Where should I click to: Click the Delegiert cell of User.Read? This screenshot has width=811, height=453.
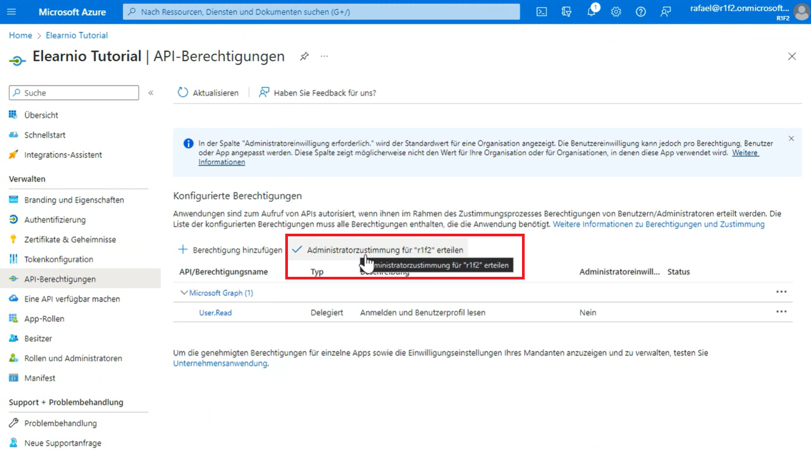click(x=327, y=312)
